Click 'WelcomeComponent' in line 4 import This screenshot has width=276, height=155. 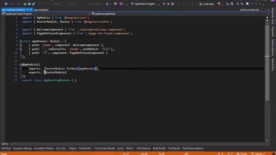pos(50,30)
